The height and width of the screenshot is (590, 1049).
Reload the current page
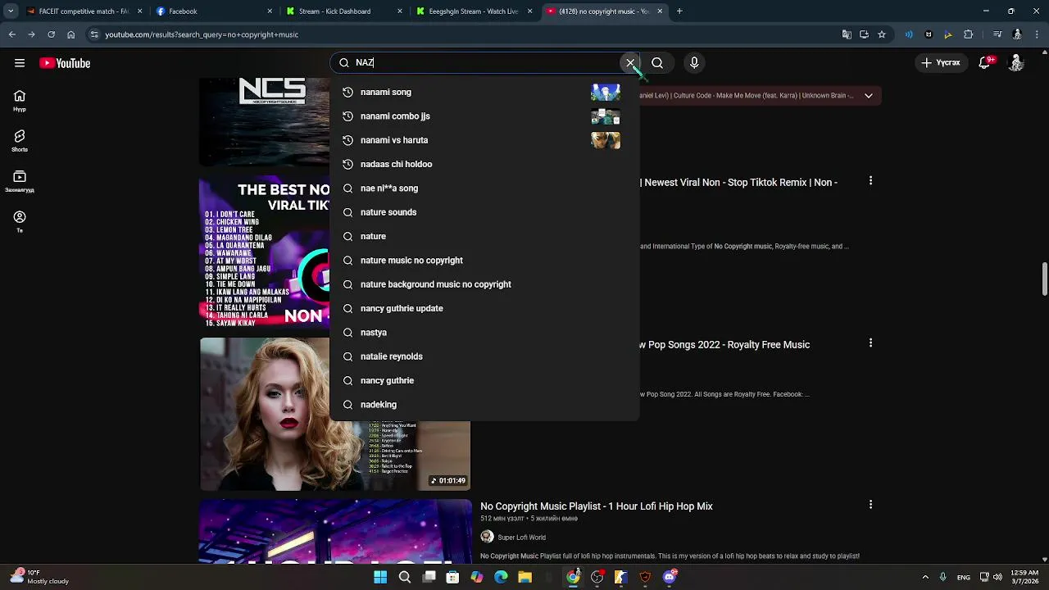click(x=51, y=34)
